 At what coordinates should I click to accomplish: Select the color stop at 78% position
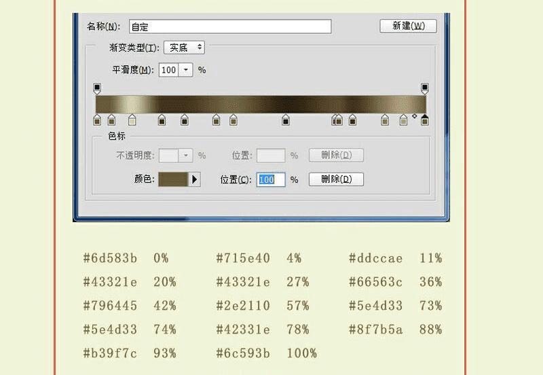coord(352,120)
